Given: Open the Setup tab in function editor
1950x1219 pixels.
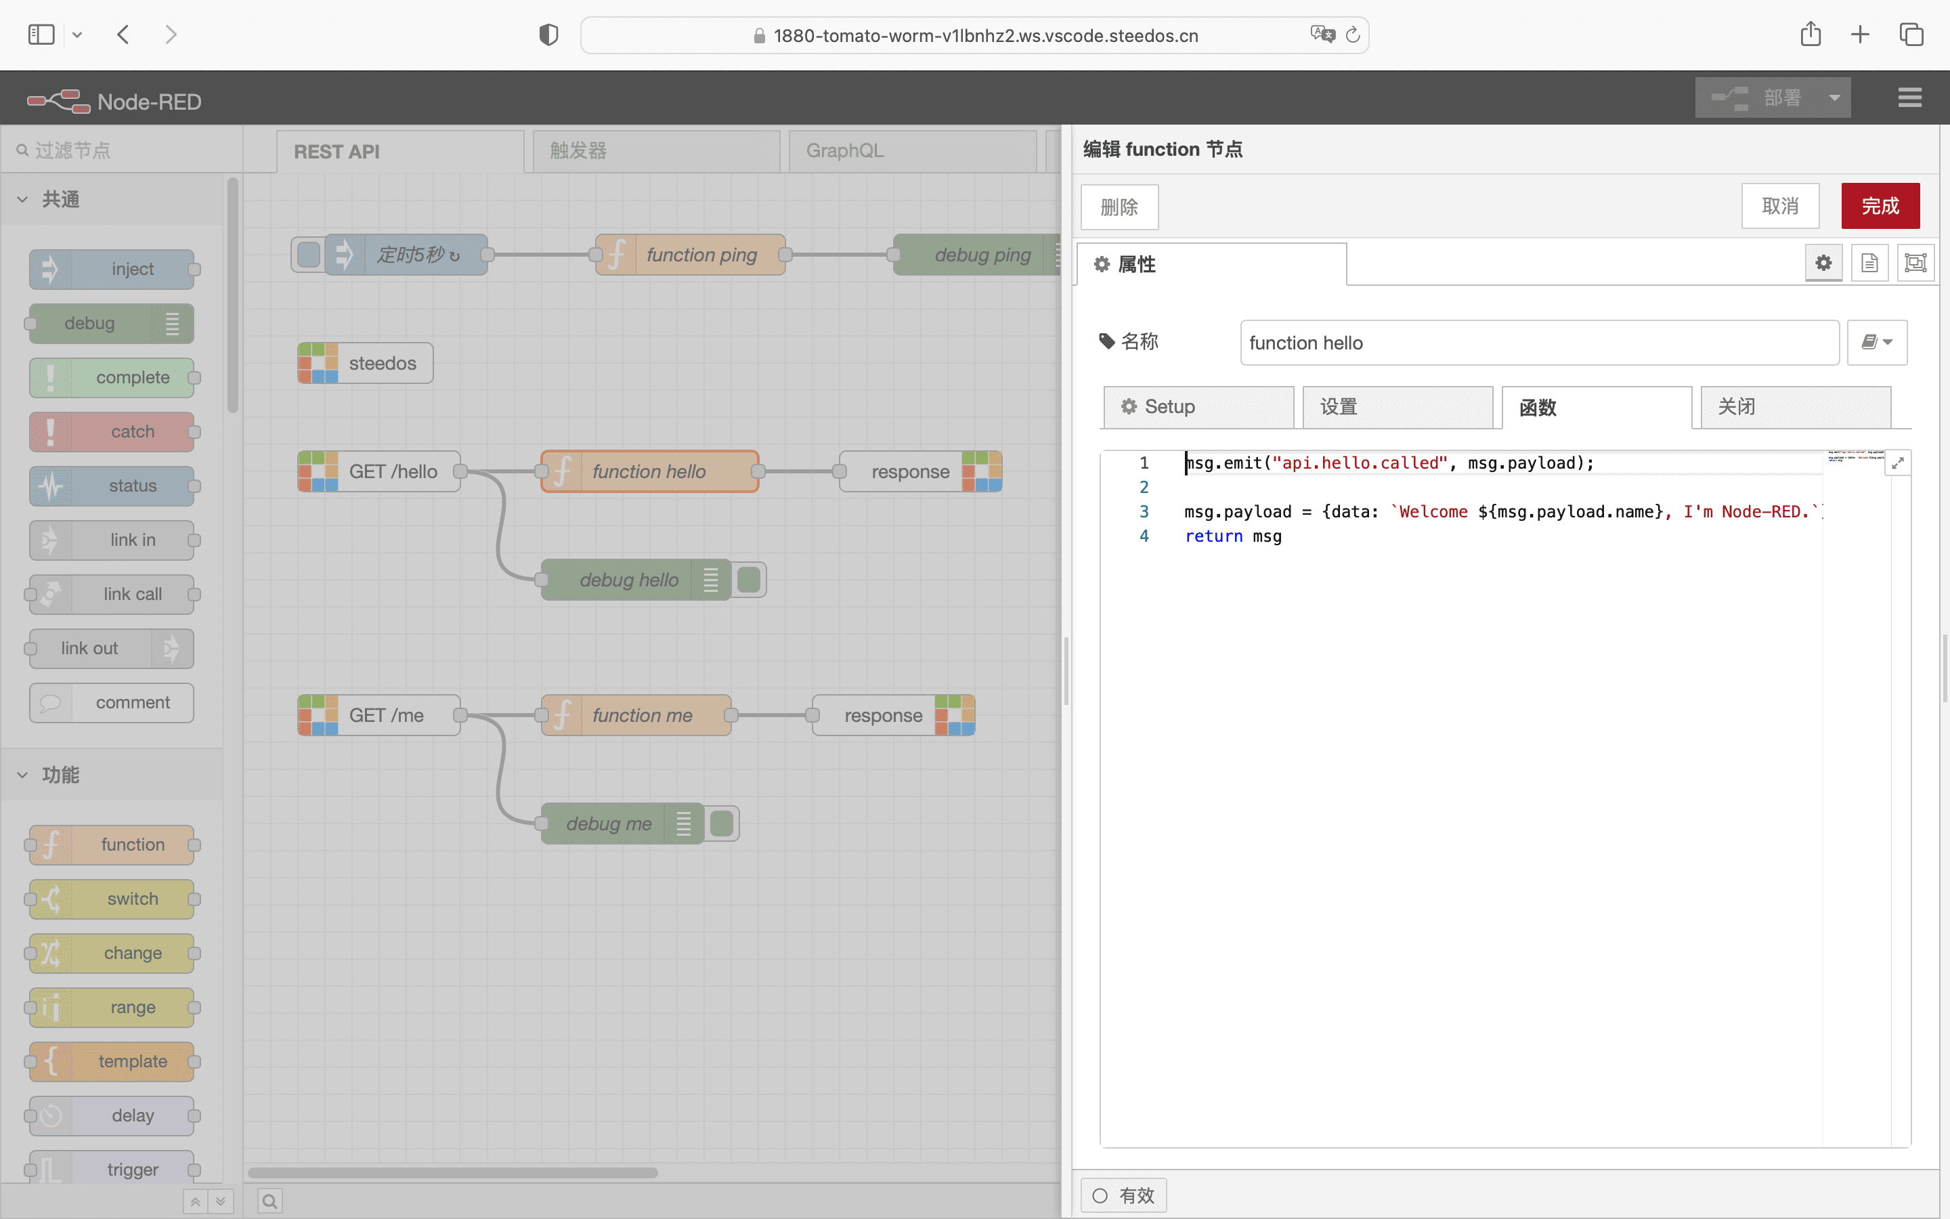Looking at the screenshot, I should pyautogui.click(x=1198, y=406).
